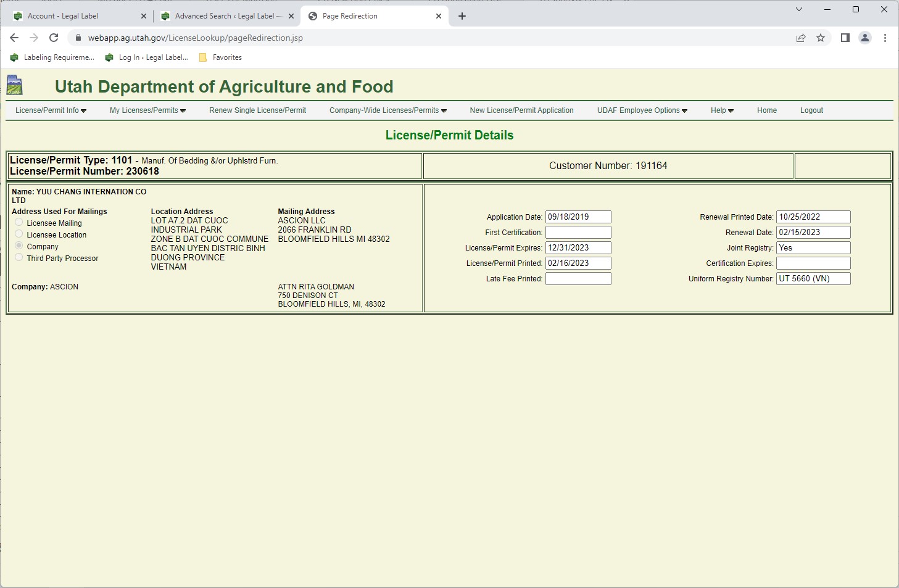Switch to the Account - Legal Label tab
The height and width of the screenshot is (588, 899).
click(x=80, y=16)
